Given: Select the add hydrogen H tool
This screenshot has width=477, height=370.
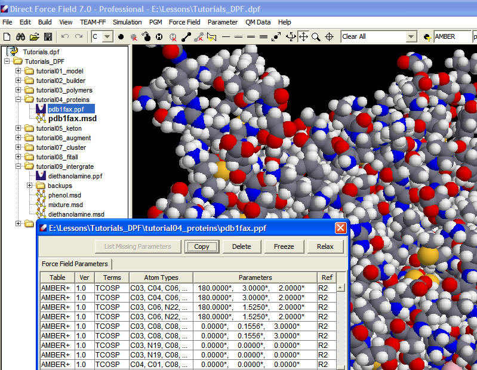Looking at the screenshot, I should pos(159,36).
